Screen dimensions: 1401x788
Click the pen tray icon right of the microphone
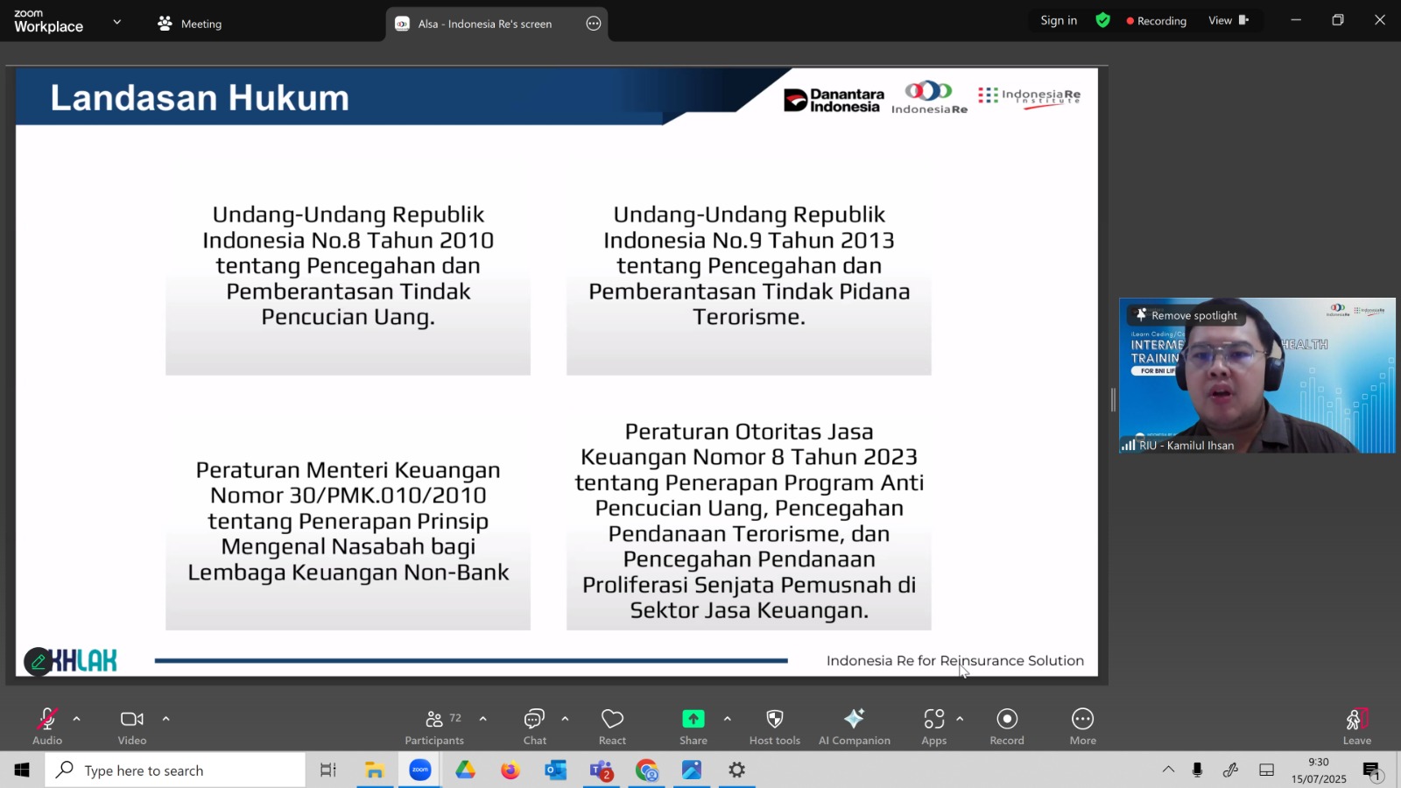point(1231,770)
